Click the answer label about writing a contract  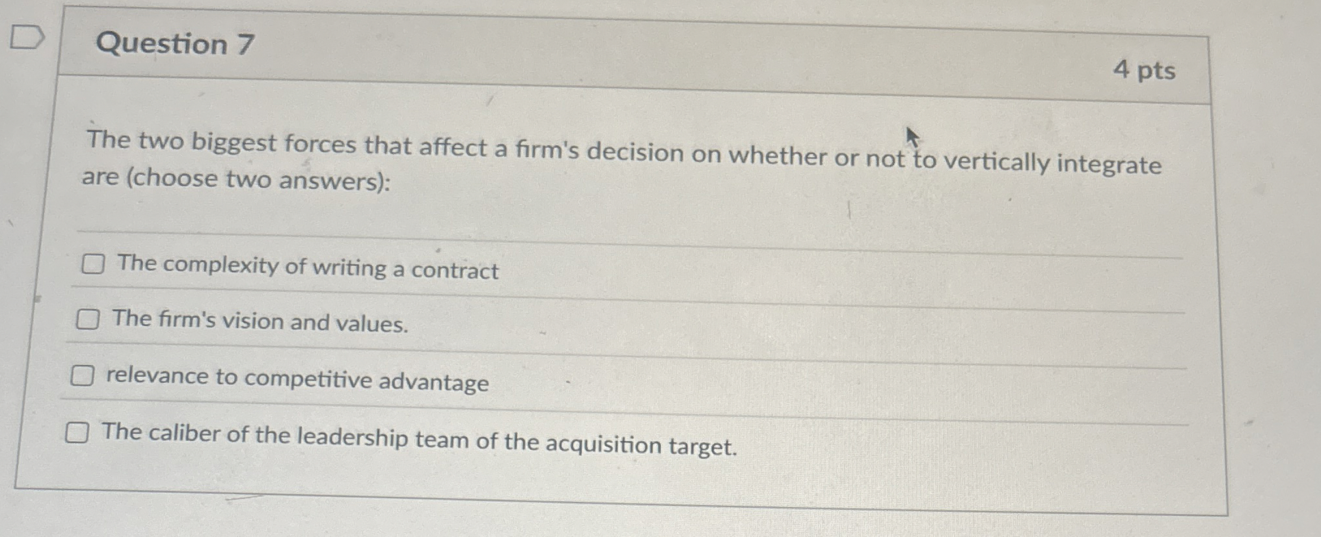[x=306, y=269]
